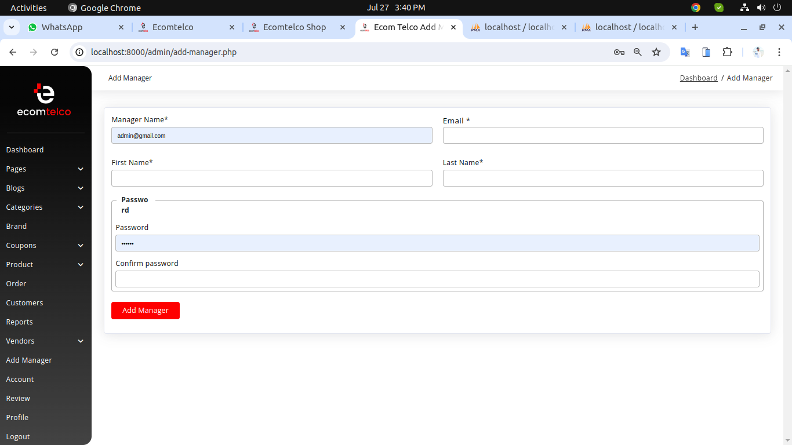Reload the page with refresh icon
This screenshot has width=792, height=445.
[55, 52]
